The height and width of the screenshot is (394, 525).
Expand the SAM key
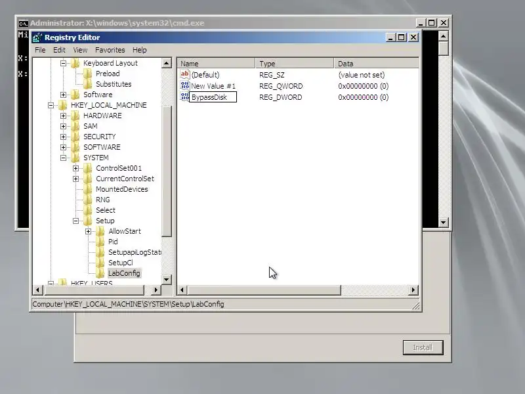(63, 126)
